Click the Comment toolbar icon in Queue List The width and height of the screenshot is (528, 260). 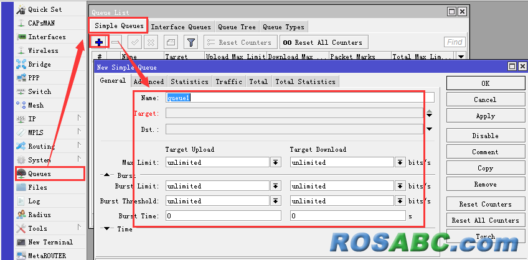click(x=171, y=42)
